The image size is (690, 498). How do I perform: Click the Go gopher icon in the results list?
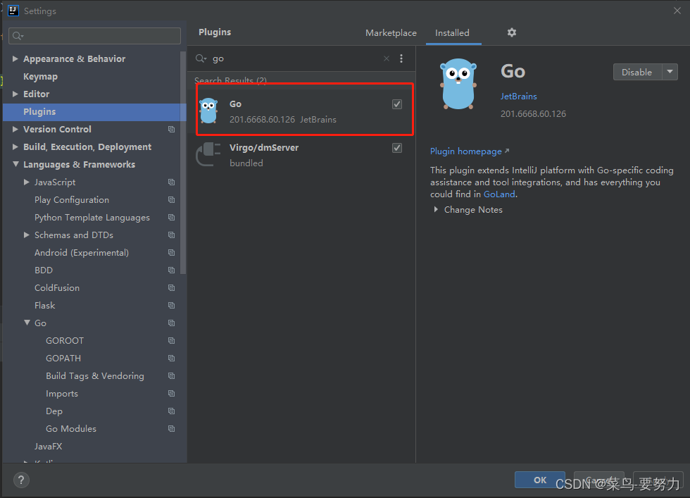point(208,111)
